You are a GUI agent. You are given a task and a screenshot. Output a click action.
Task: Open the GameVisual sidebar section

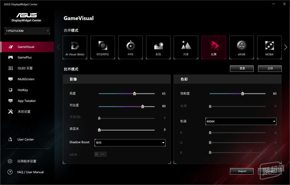pyautogui.click(x=27, y=47)
